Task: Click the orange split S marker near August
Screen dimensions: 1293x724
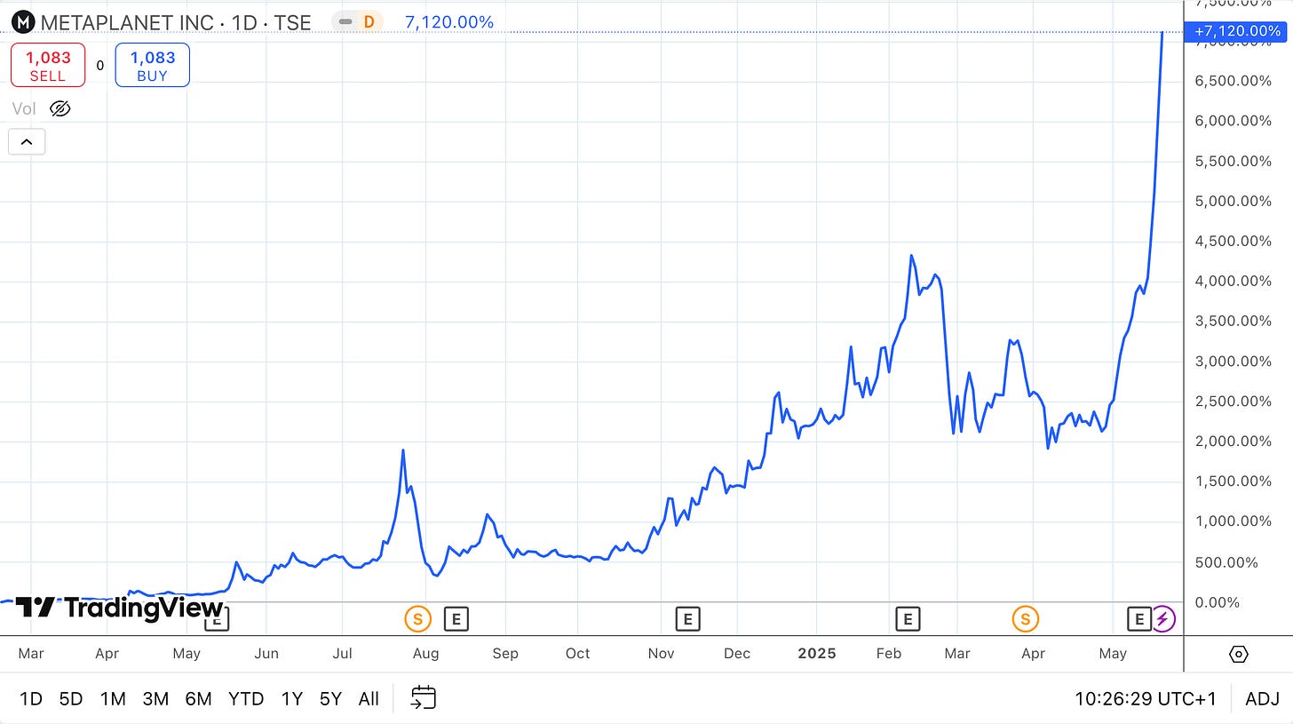Action: pos(416,618)
